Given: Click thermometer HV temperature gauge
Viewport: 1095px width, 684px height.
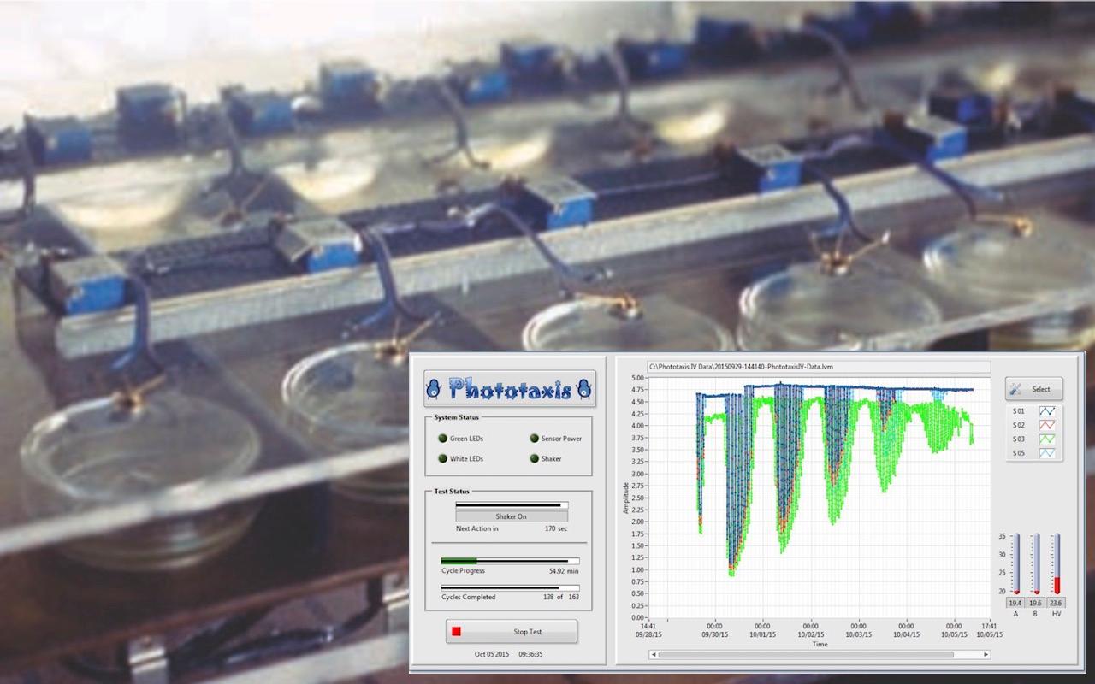Looking at the screenshot, I should (x=1056, y=563).
